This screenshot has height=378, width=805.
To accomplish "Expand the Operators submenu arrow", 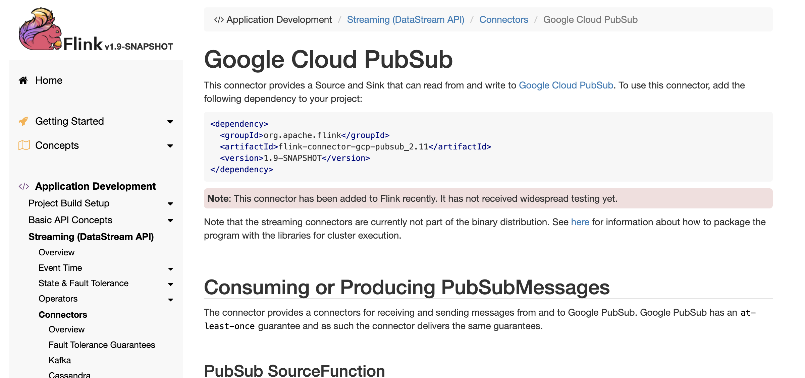I will (x=170, y=300).
